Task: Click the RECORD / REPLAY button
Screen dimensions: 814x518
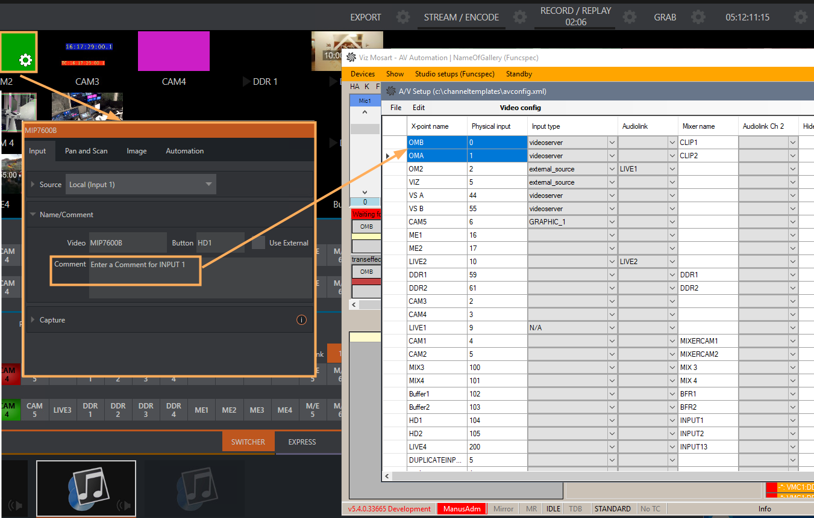Action: (x=575, y=16)
